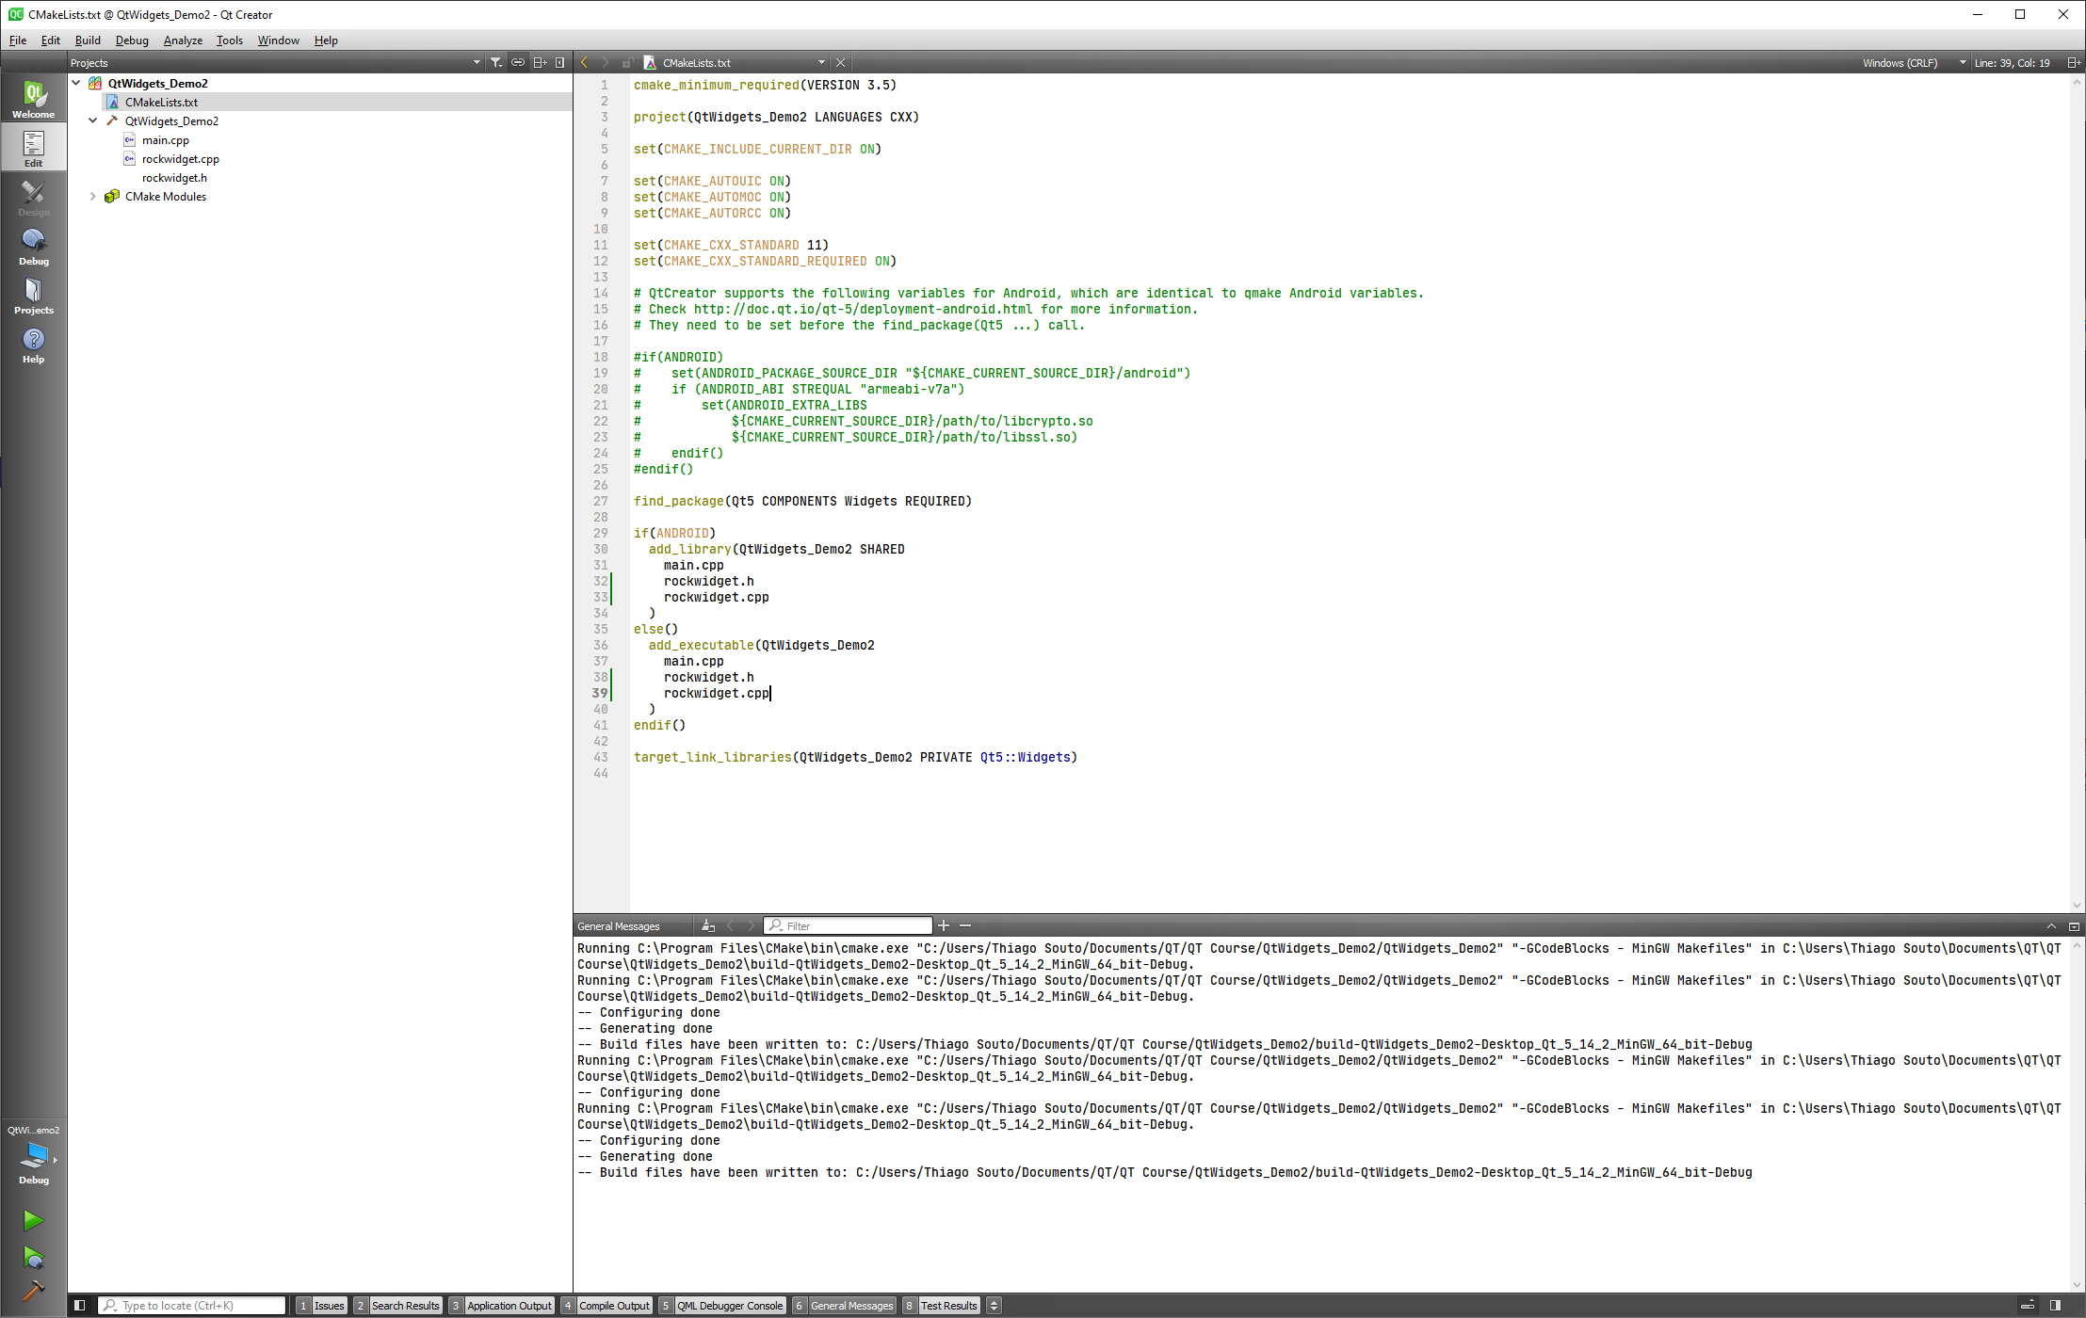Toggle right sidebar visibility in status bar
Viewport: 2086px width, 1318px height.
click(x=2056, y=1306)
